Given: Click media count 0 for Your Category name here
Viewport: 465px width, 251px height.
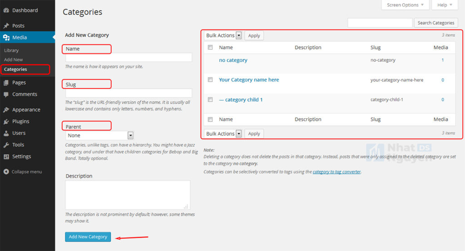Looking at the screenshot, I should [443, 80].
